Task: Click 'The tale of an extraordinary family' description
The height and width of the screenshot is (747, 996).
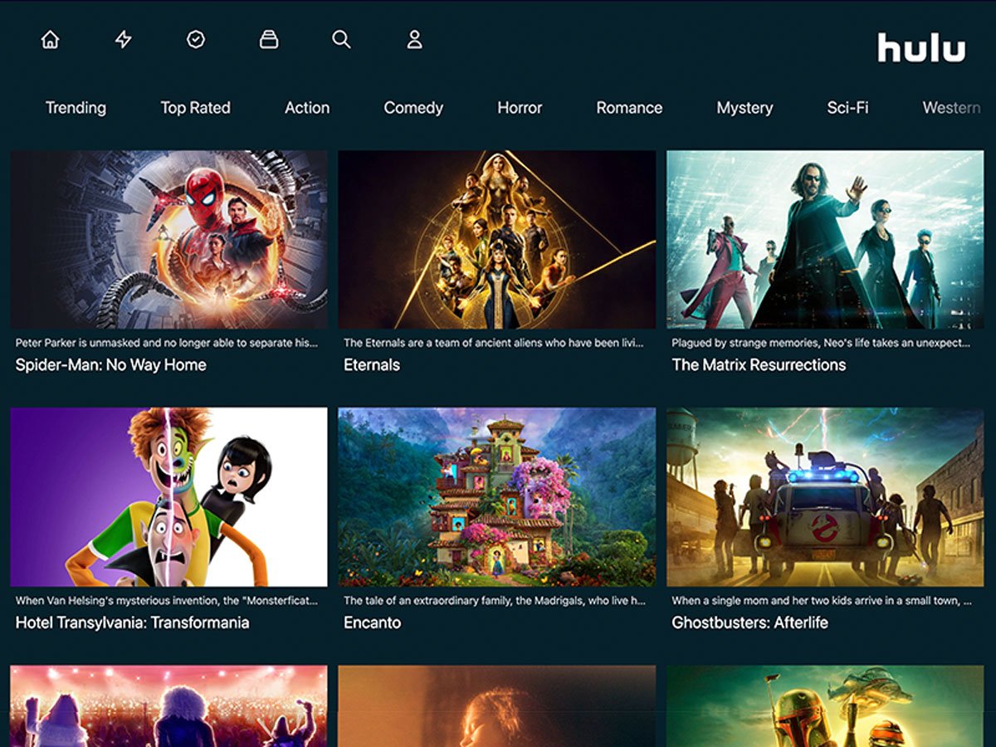Action: (495, 600)
